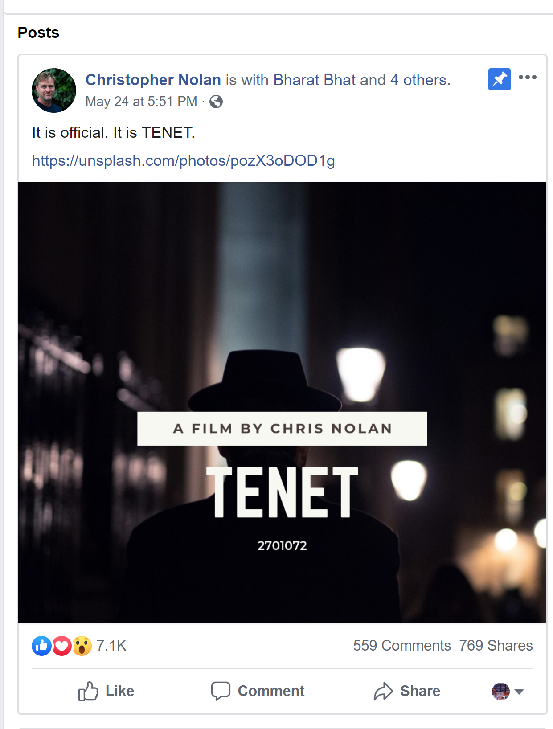Viewport: 553px width, 729px height.
Task: Open the May 24 post timestamp
Action: 141,102
